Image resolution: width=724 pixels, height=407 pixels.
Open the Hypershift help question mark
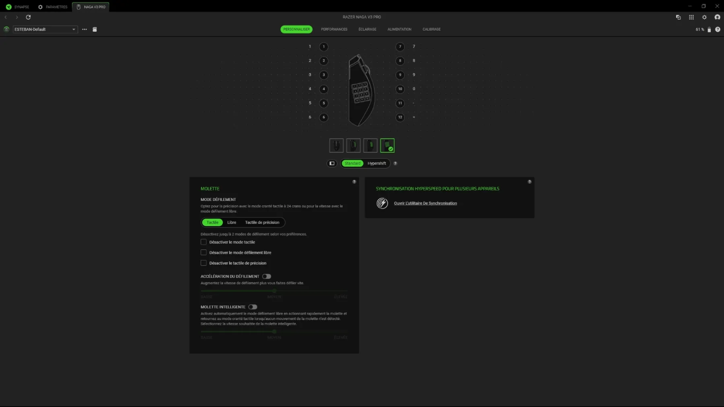(395, 164)
